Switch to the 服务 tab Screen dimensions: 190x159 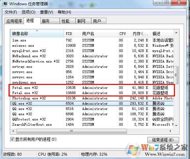tap(50, 21)
